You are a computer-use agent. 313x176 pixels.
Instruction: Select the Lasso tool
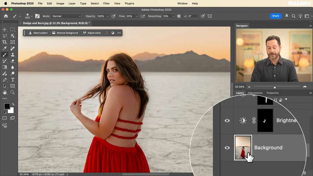[x=4, y=36]
